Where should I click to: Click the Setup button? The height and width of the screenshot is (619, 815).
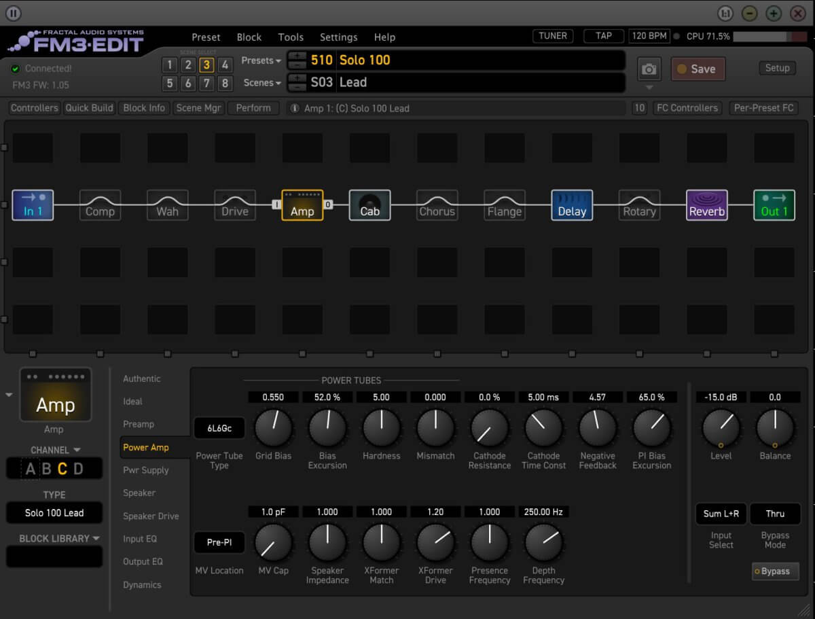777,68
